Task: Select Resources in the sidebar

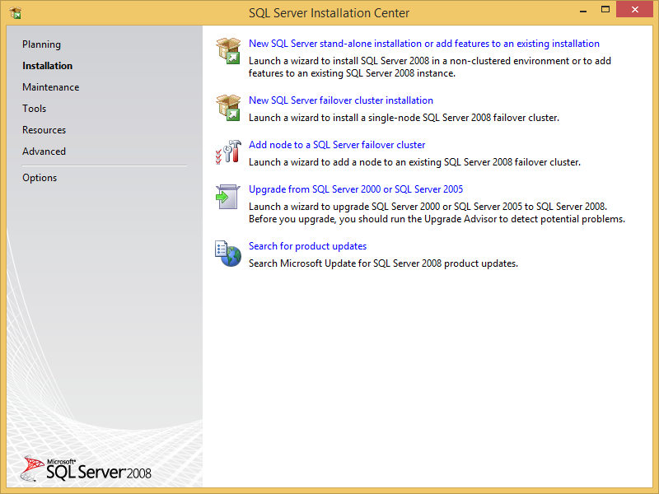Action: pyautogui.click(x=44, y=129)
